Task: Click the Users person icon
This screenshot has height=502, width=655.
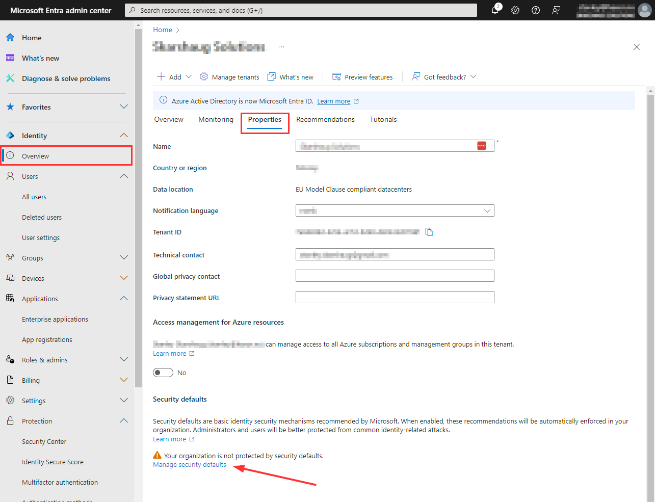Action: [10, 176]
